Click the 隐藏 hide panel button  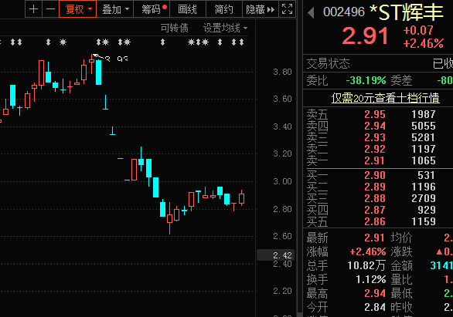(260, 9)
